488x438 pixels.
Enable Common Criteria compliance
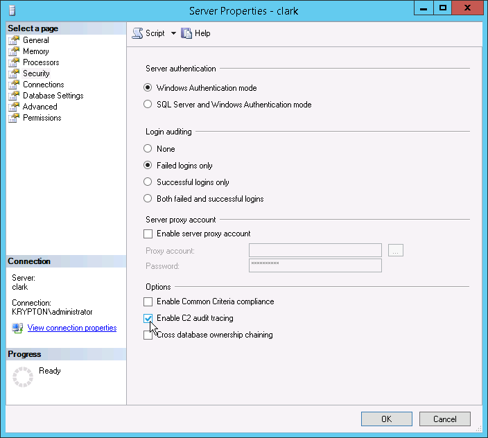(x=148, y=301)
